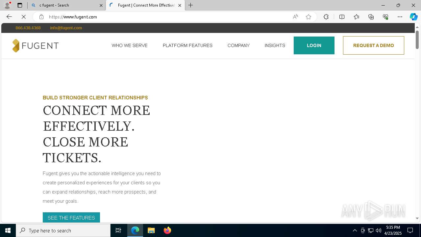421x237 pixels.
Task: Close the 'c fugent - Search' tab
Action: click(101, 5)
